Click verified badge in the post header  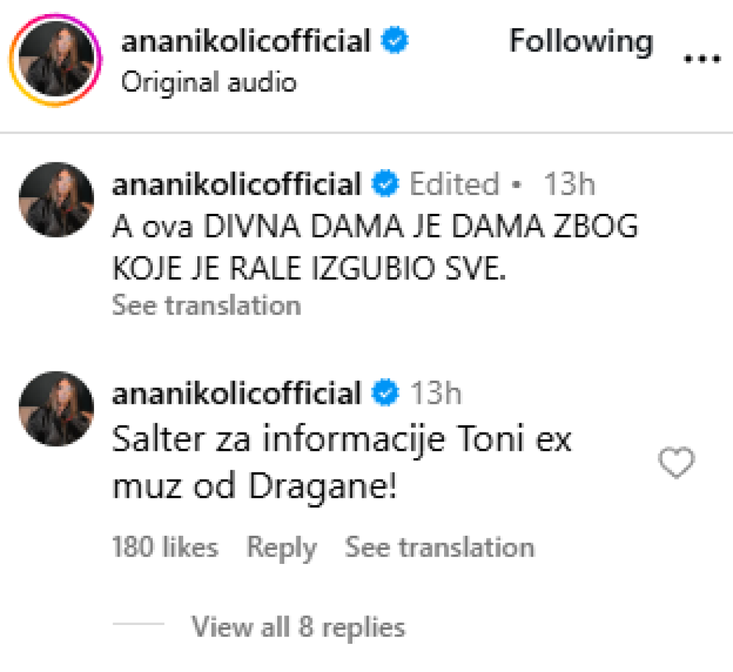[x=395, y=42]
